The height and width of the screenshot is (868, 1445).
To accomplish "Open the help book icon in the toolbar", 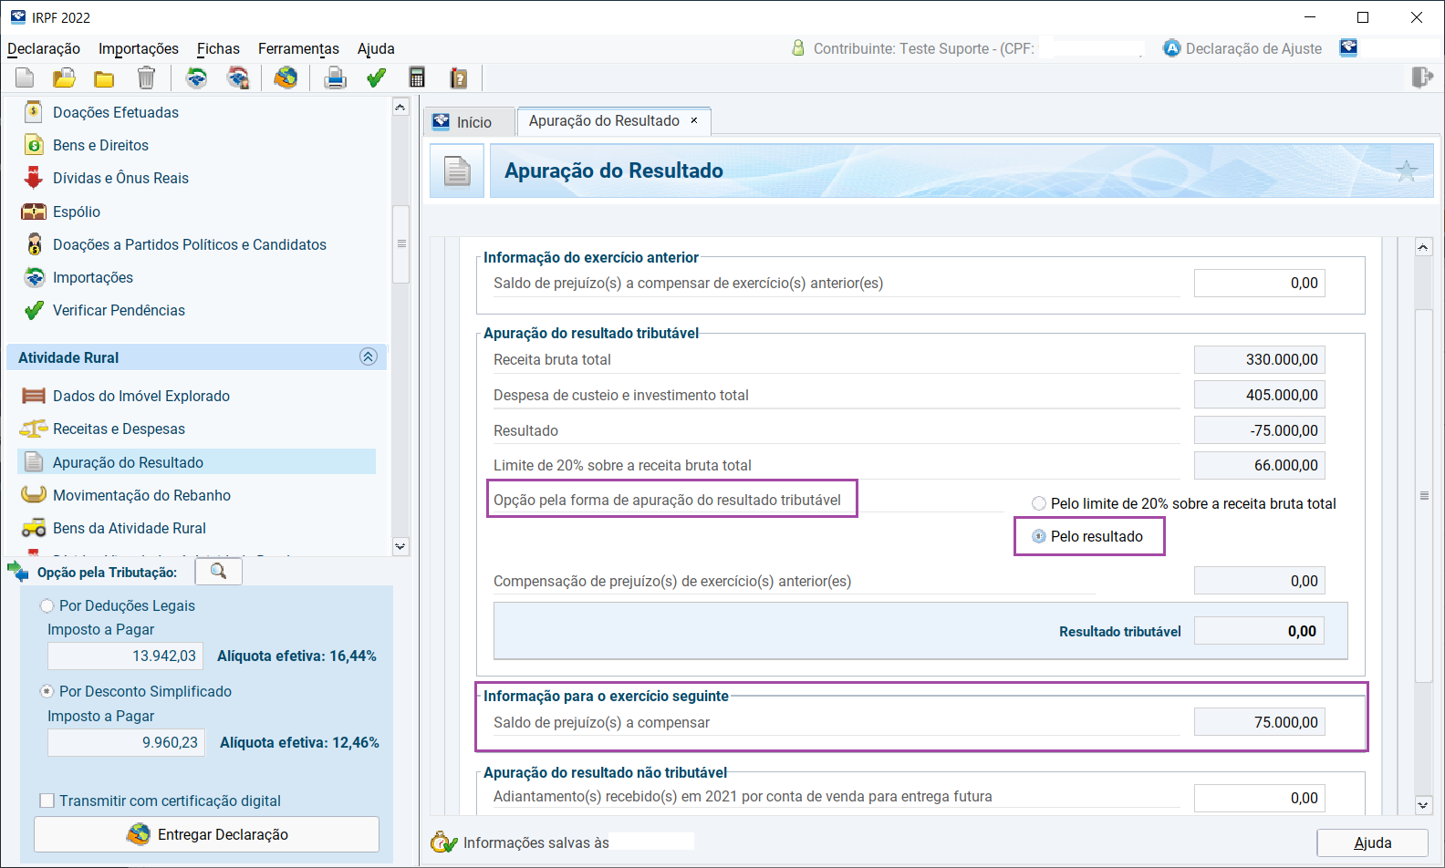I will 459,78.
